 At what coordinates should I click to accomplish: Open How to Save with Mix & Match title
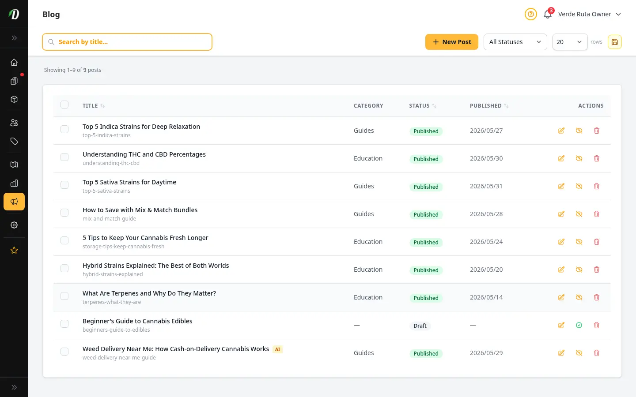pyautogui.click(x=140, y=210)
